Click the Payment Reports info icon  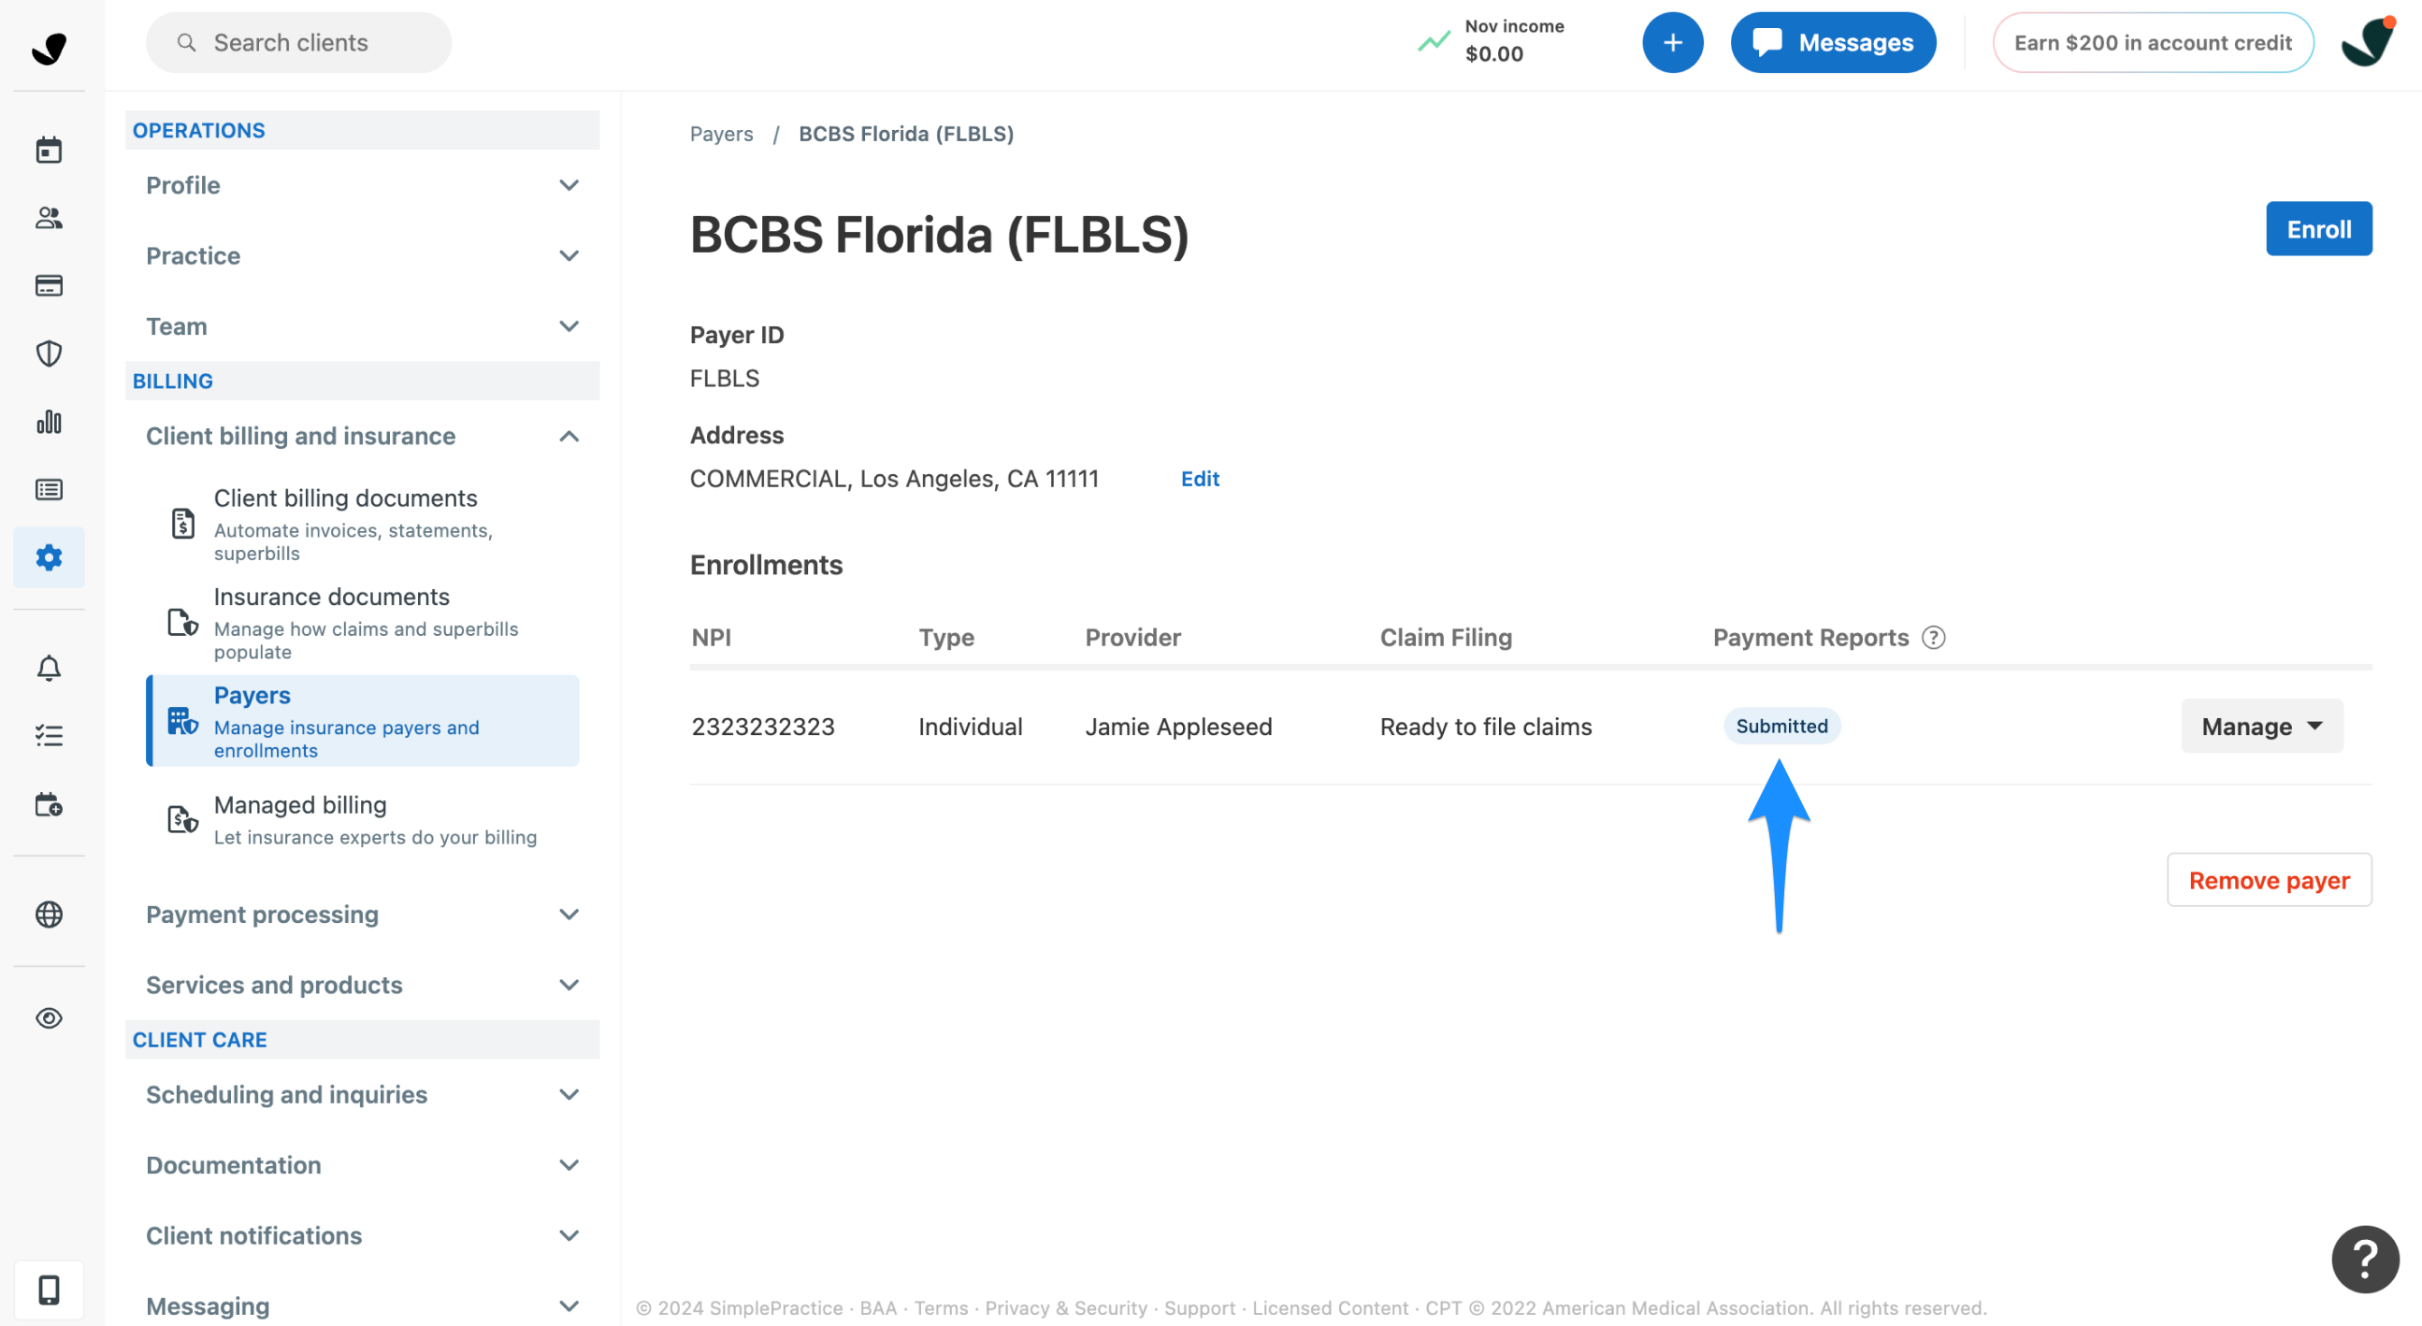coord(1933,638)
